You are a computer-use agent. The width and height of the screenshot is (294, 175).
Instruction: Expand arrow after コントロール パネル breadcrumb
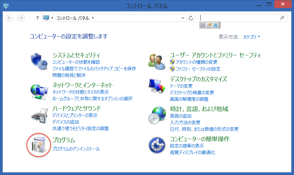[93, 18]
